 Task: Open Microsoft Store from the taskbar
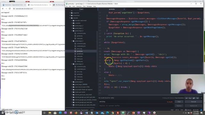tap(55, 113)
